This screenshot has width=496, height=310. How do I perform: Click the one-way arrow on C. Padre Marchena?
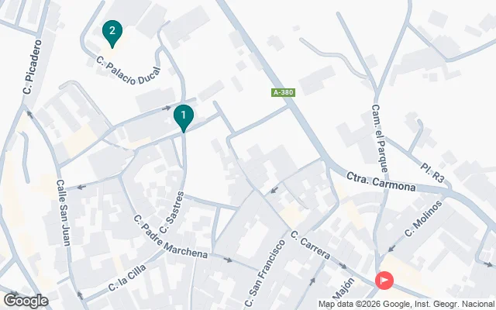pos(228,260)
